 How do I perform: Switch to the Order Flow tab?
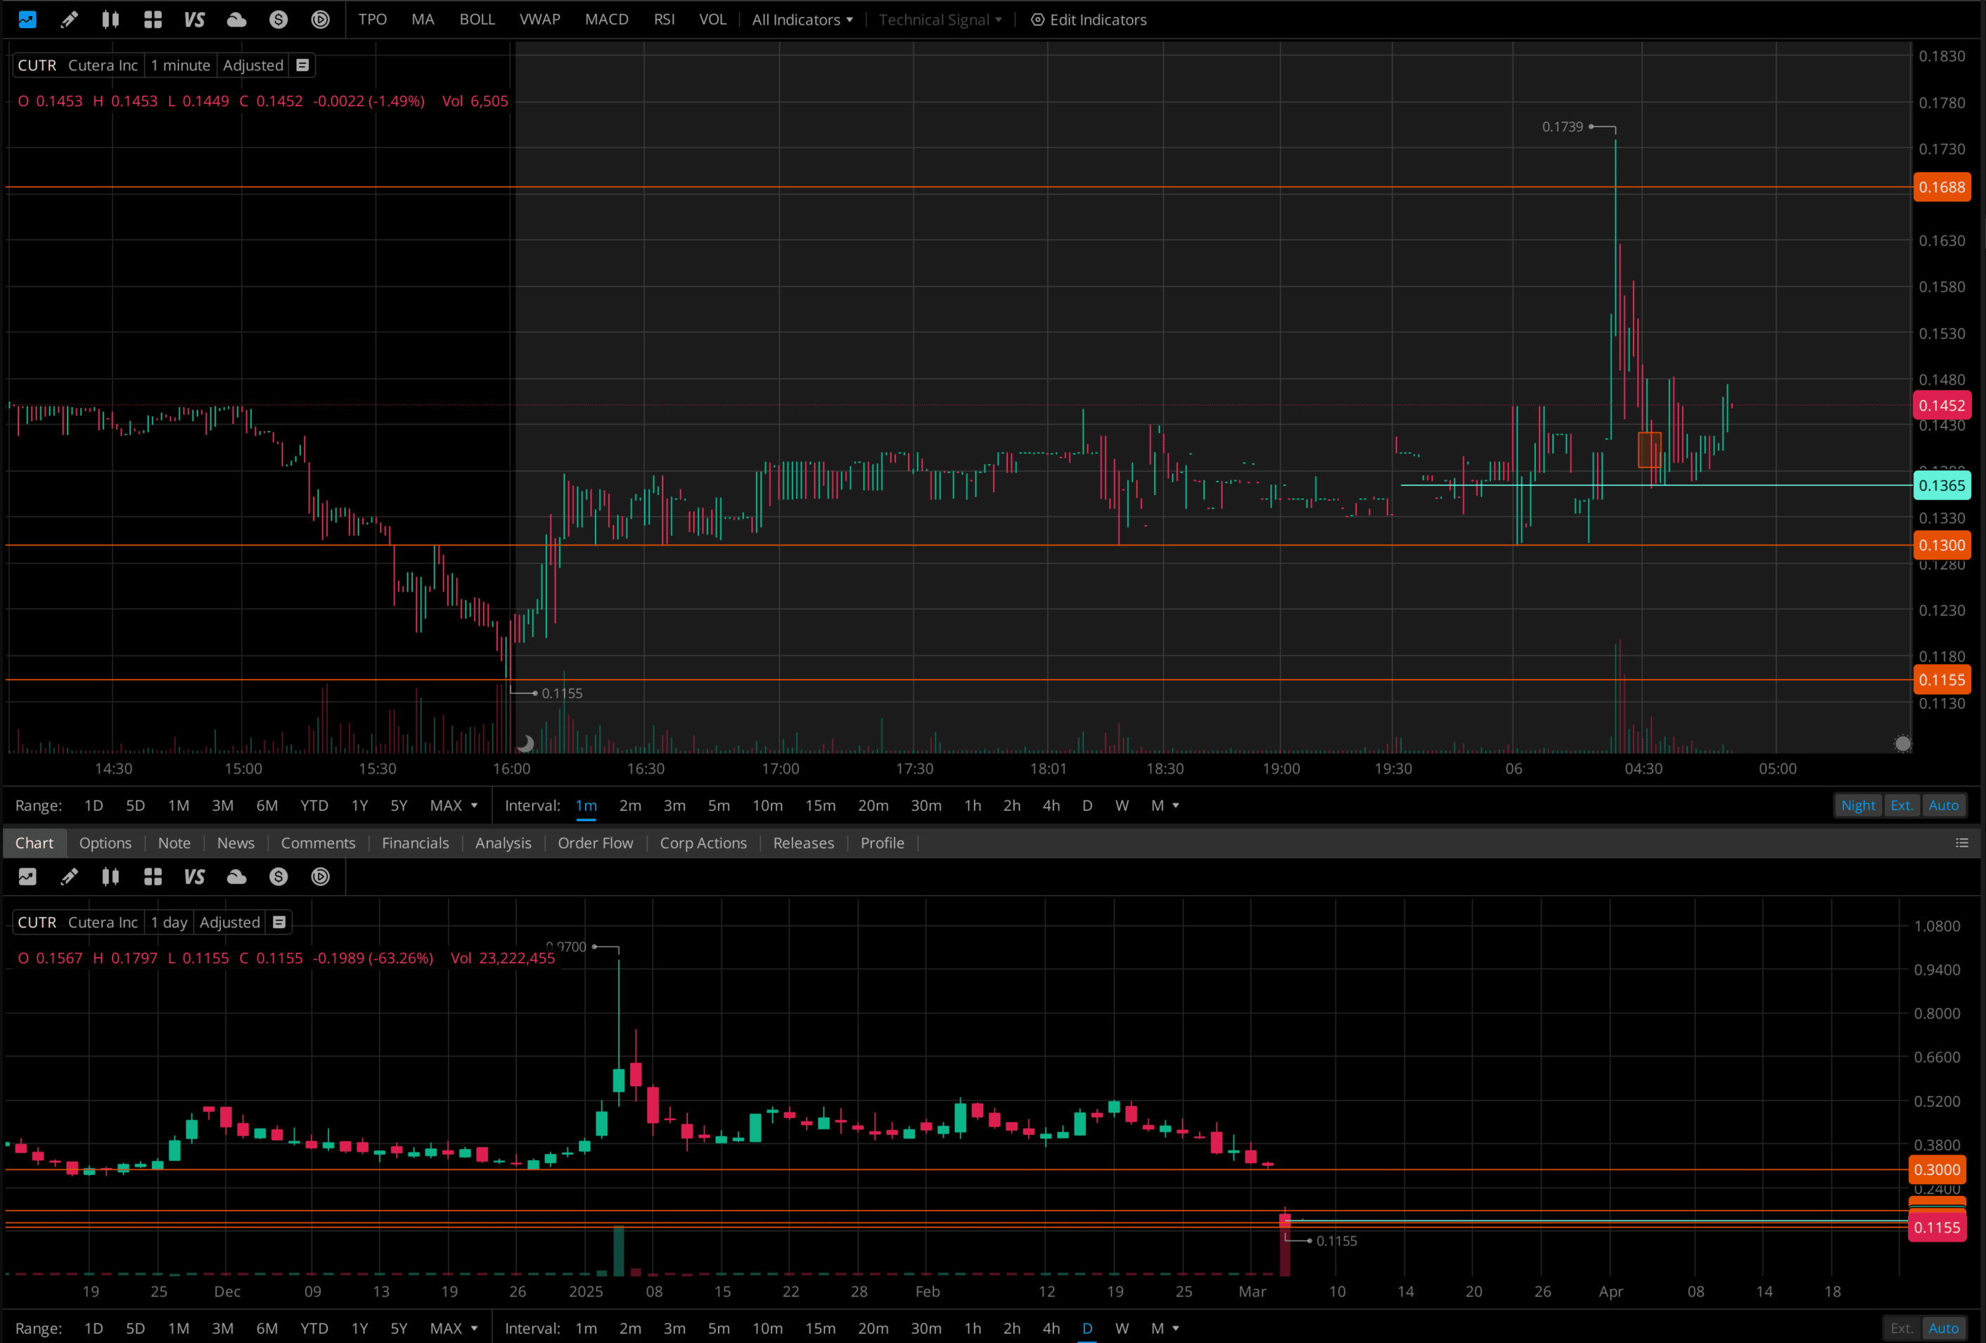tap(595, 843)
